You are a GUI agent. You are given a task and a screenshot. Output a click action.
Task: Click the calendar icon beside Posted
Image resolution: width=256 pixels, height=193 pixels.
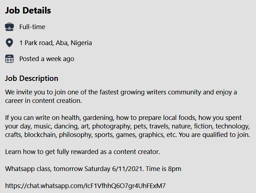pos(9,59)
